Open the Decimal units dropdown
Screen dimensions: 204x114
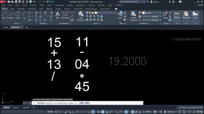[x=172, y=112]
